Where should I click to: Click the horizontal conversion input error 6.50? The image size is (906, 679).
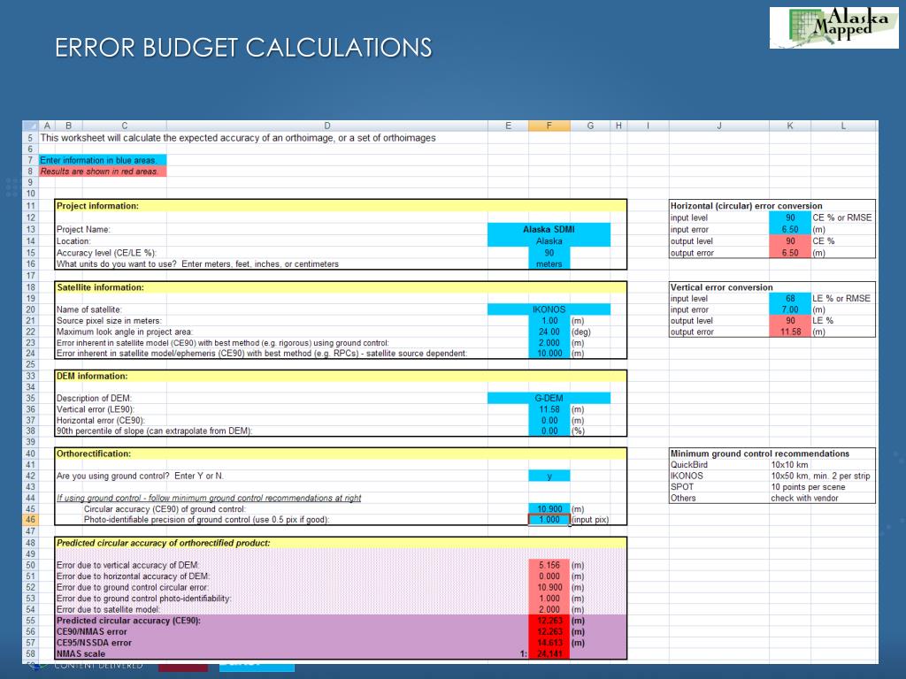[790, 229]
